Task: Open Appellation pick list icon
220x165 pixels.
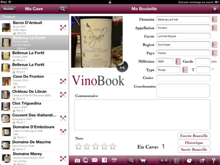Action: point(214,28)
